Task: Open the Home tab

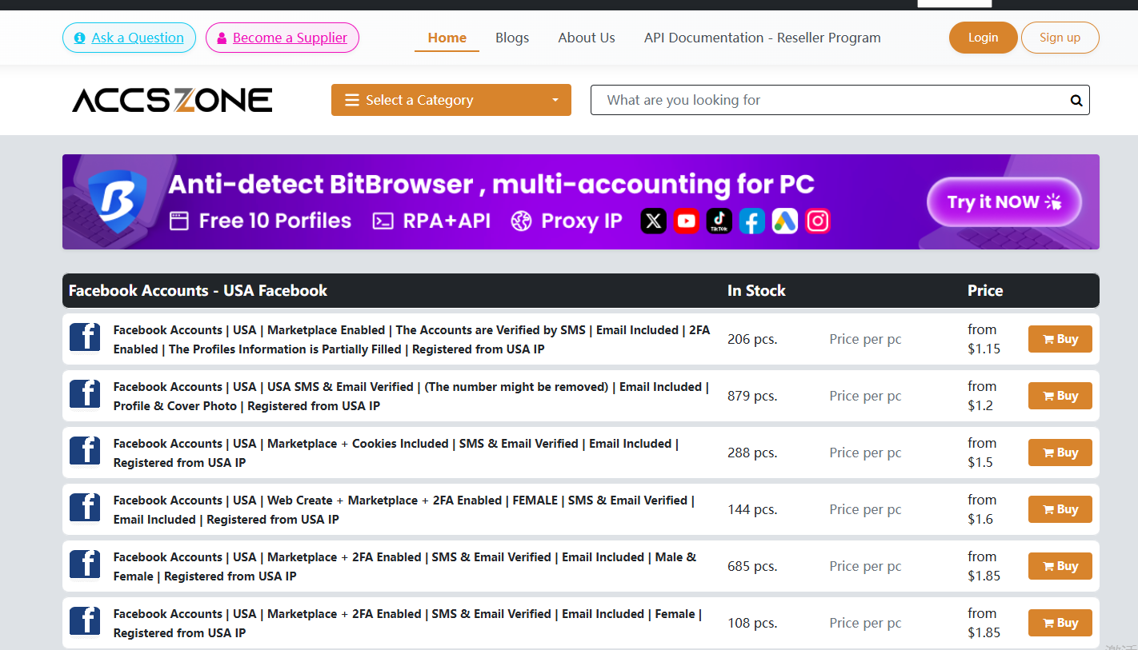Action: click(x=447, y=38)
